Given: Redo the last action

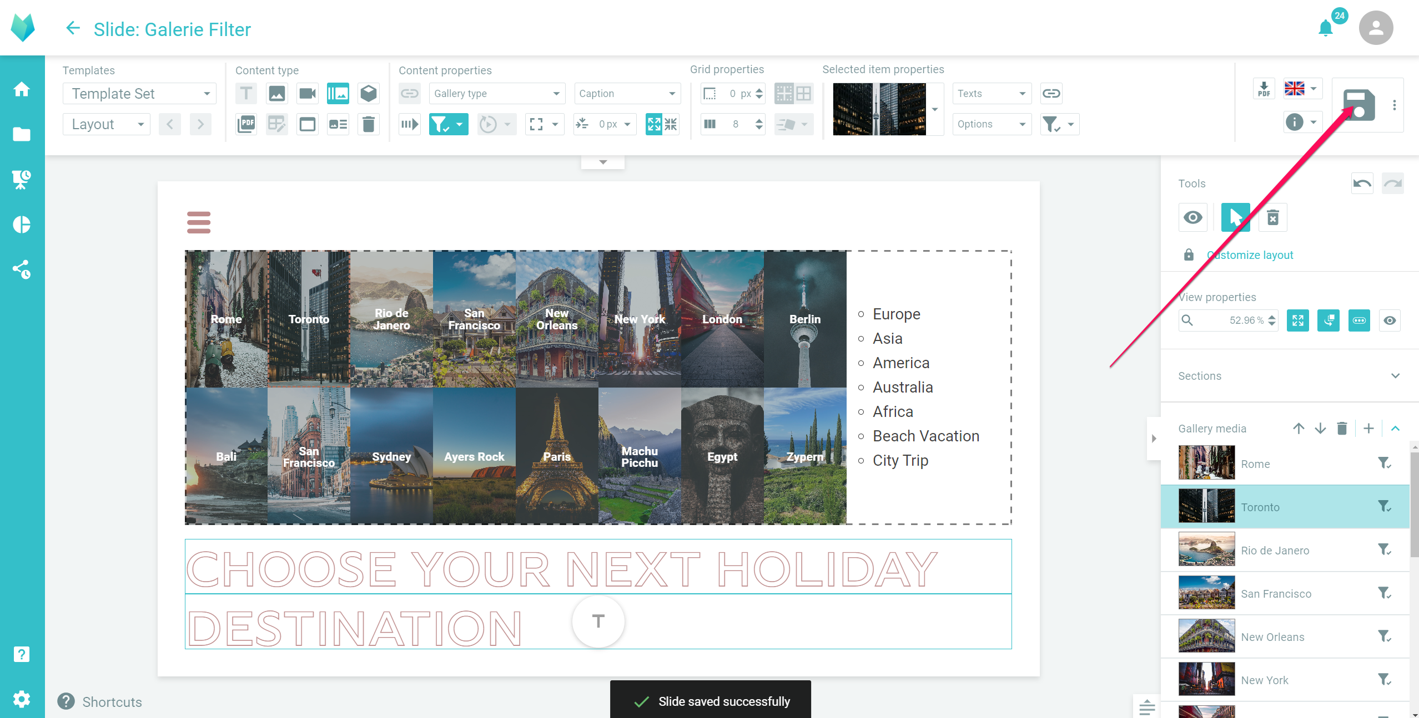Looking at the screenshot, I should point(1393,184).
